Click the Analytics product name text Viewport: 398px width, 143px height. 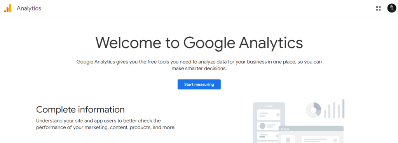click(x=29, y=9)
